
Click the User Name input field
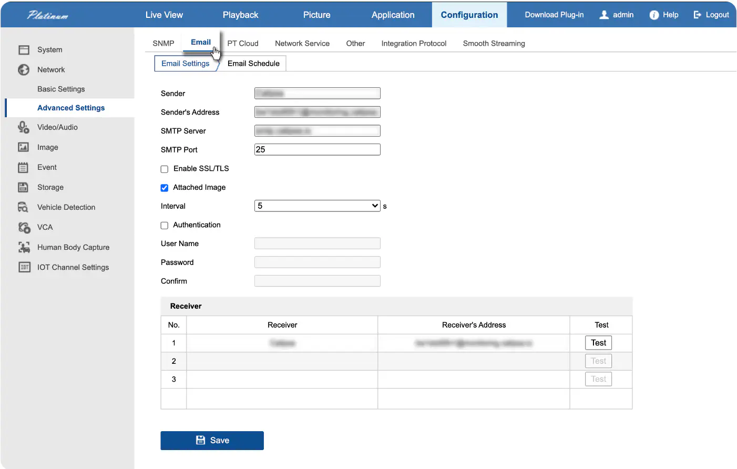(318, 243)
